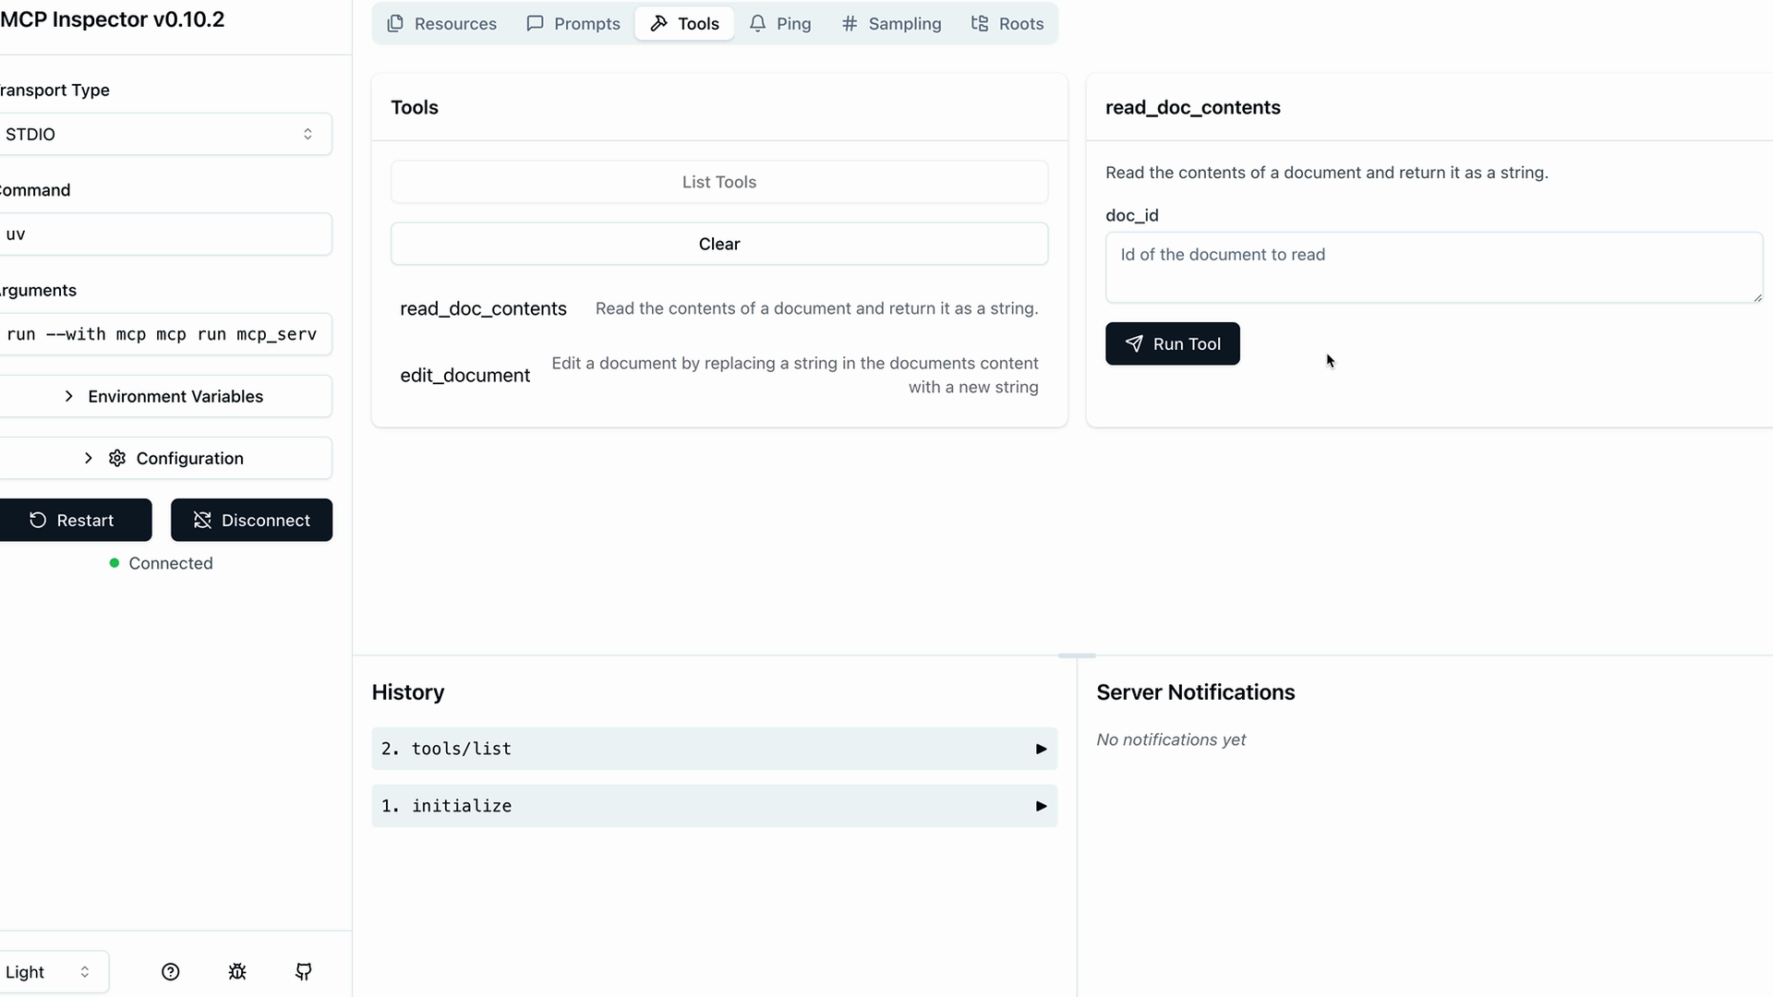The image size is (1773, 997).
Task: Click the gear icon beside Configuration
Action: (x=117, y=458)
